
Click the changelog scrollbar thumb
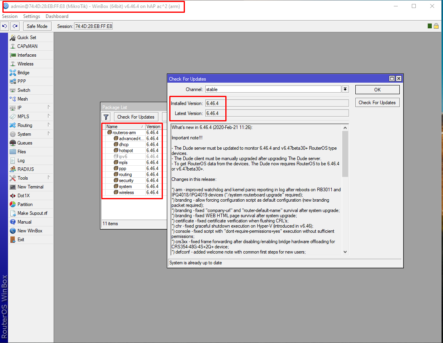click(x=345, y=154)
